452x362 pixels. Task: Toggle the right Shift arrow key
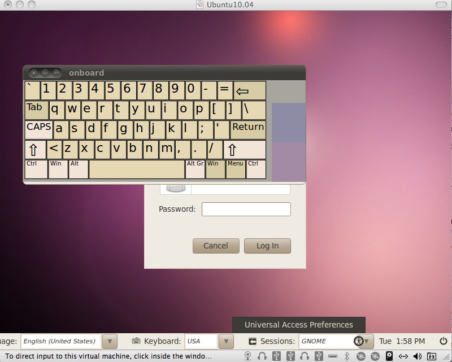245,150
